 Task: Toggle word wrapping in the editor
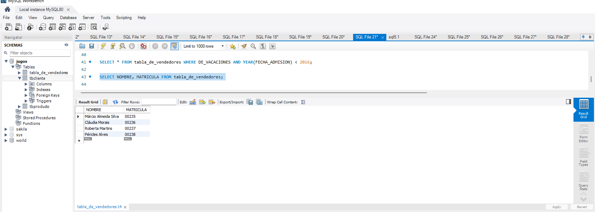(x=272, y=46)
